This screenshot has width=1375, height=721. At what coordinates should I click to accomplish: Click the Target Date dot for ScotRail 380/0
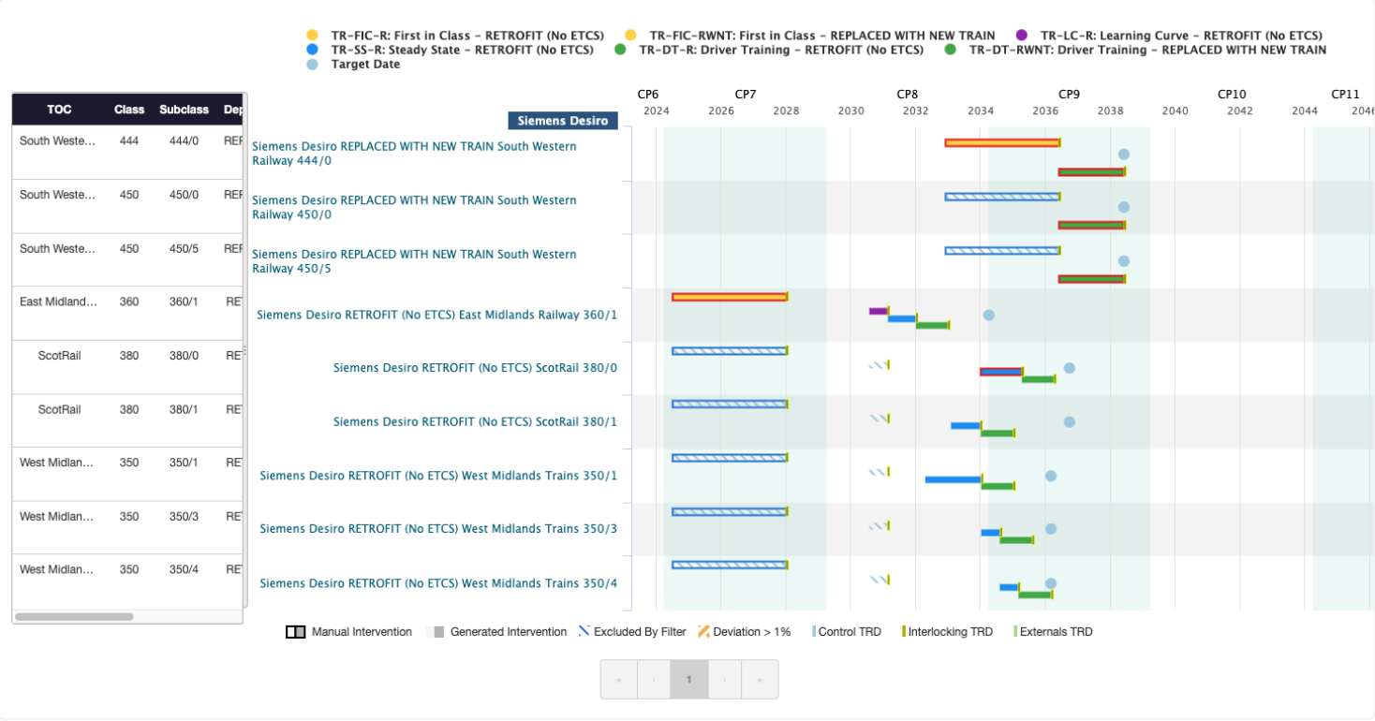(x=1069, y=368)
